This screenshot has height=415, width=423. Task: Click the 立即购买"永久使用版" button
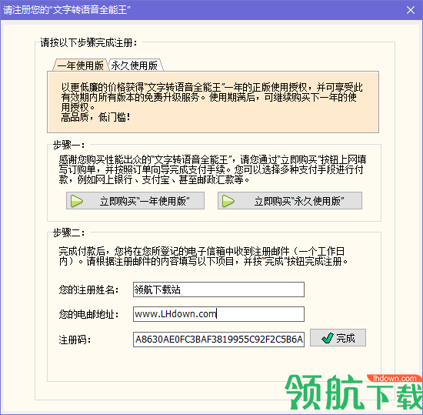pyautogui.click(x=290, y=201)
